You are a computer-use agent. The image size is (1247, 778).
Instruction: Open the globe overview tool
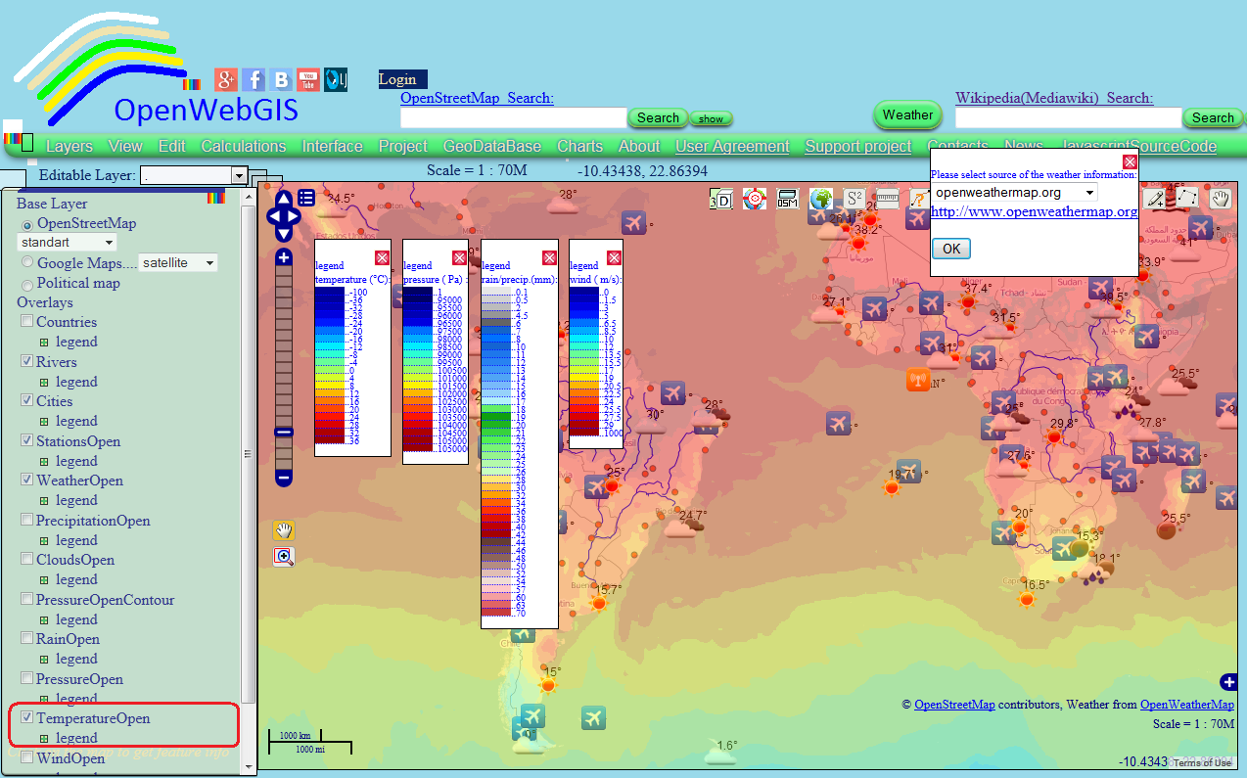820,198
